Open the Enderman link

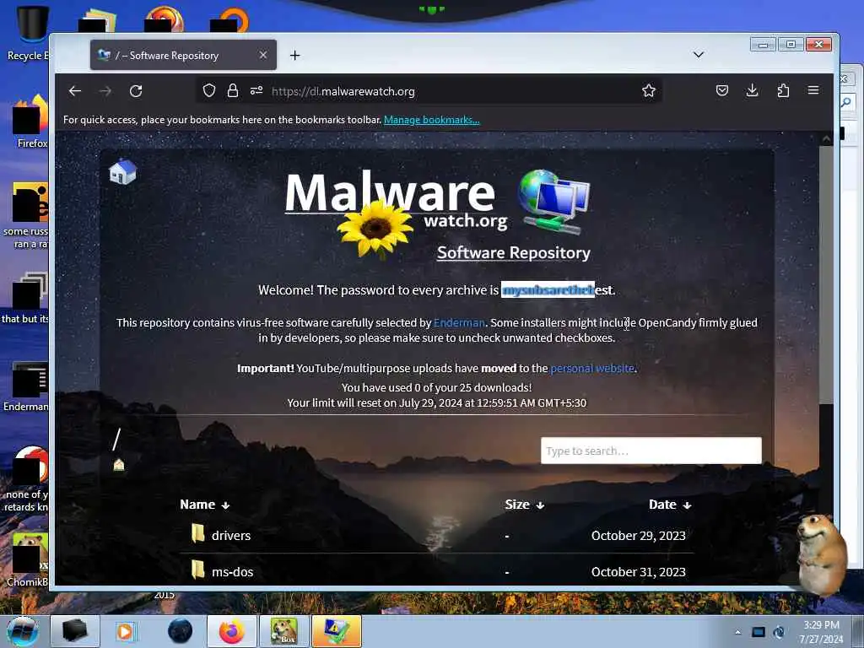tap(459, 322)
